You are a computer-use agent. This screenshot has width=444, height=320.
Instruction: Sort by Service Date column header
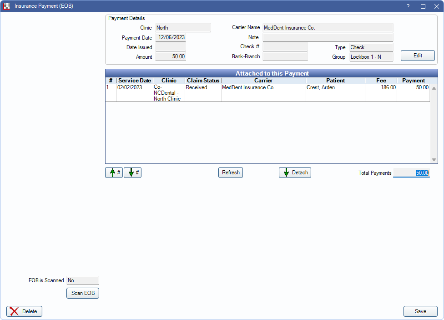point(135,81)
